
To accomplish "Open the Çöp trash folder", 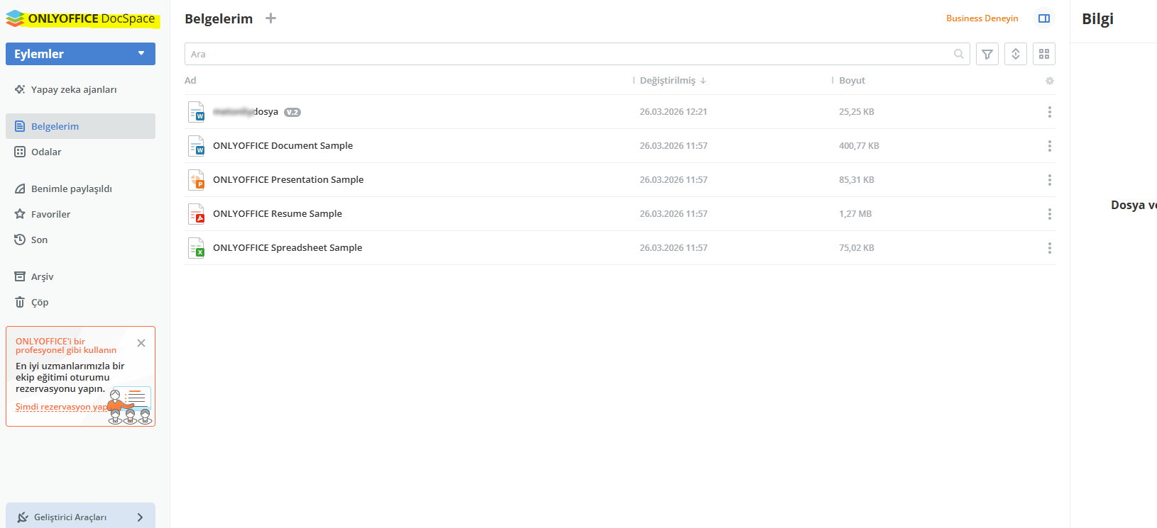I will click(40, 302).
